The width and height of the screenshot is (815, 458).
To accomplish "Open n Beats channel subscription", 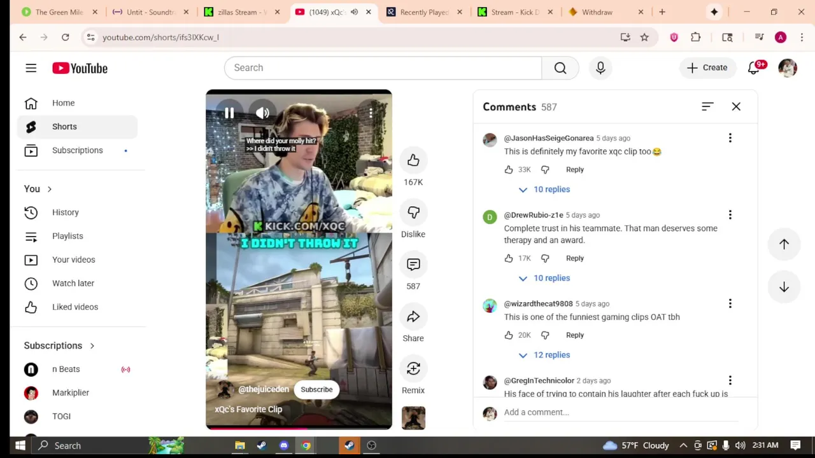I will pyautogui.click(x=78, y=369).
